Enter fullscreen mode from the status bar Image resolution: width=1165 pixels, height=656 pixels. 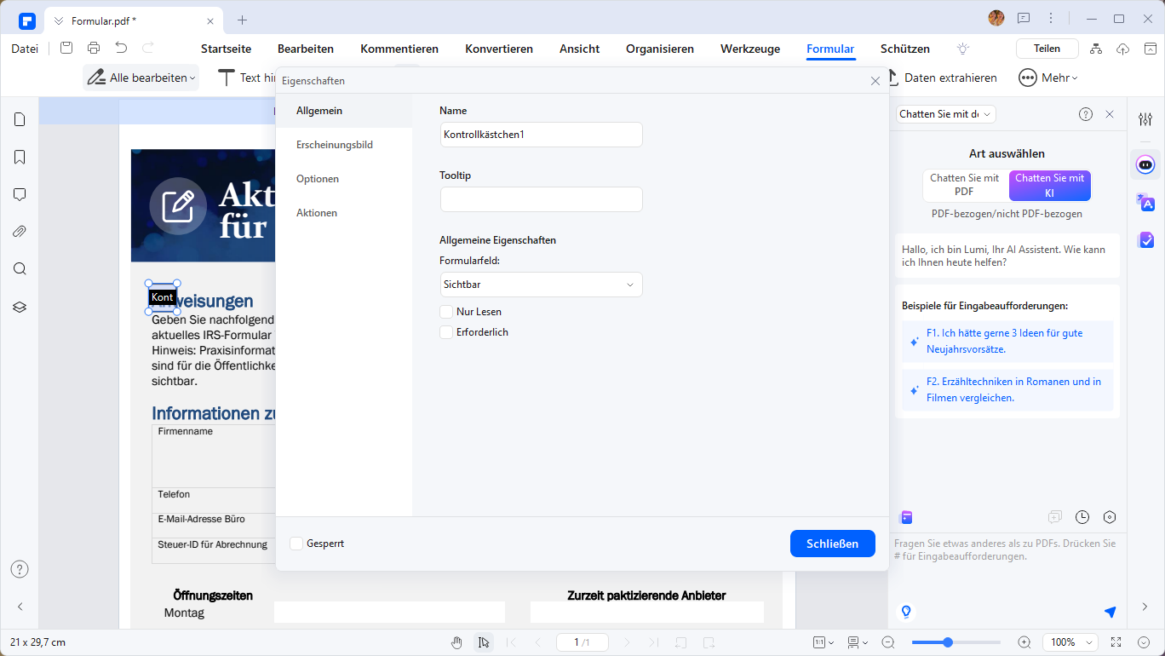1116,642
